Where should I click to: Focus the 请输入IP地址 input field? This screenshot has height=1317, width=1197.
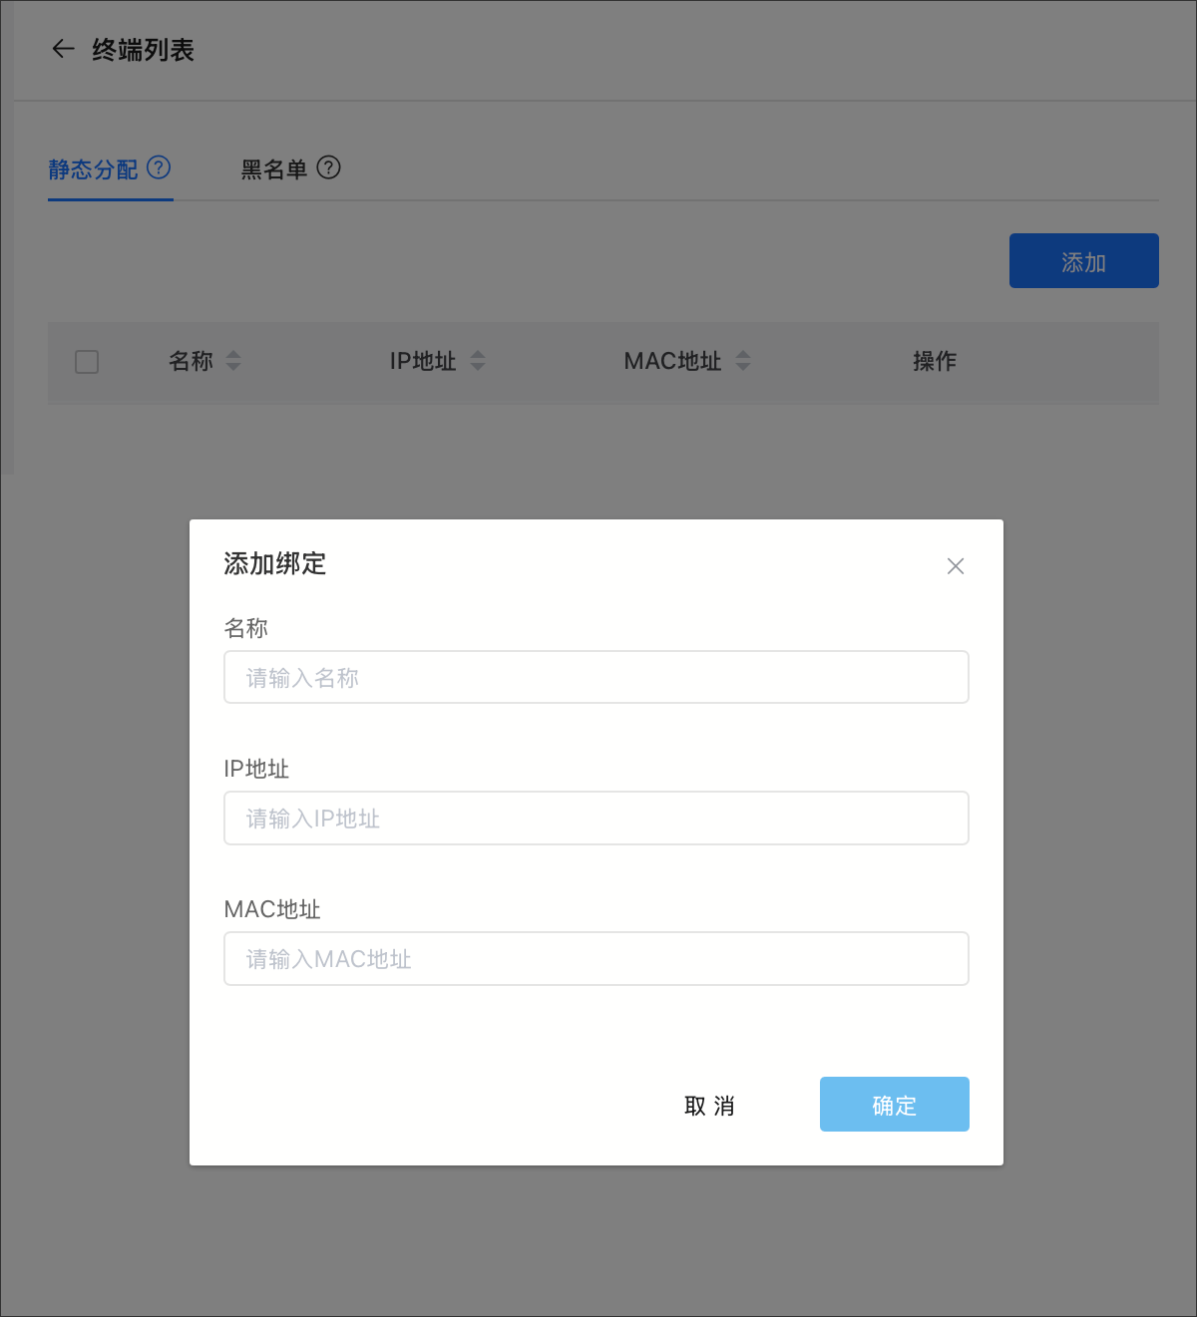click(596, 819)
